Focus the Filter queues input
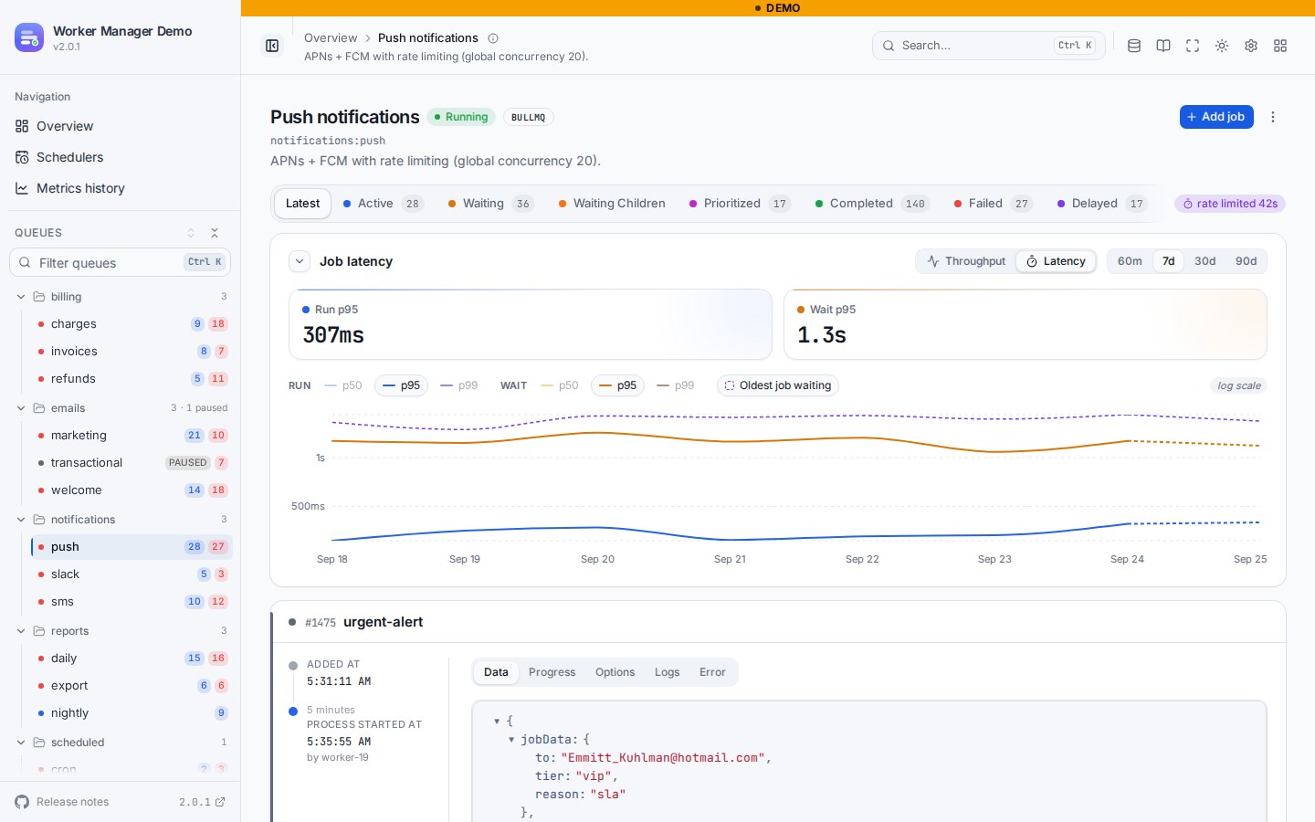1315x822 pixels. (121, 262)
